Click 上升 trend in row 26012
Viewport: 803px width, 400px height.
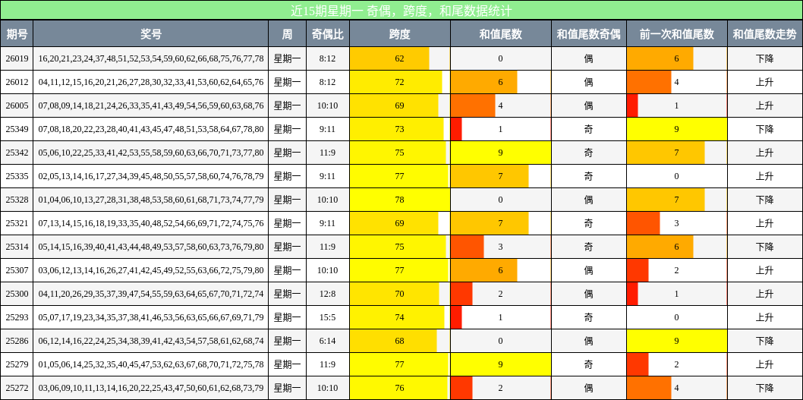(x=765, y=82)
